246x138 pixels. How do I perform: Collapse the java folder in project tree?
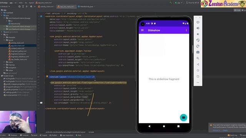(x=2, y=15)
